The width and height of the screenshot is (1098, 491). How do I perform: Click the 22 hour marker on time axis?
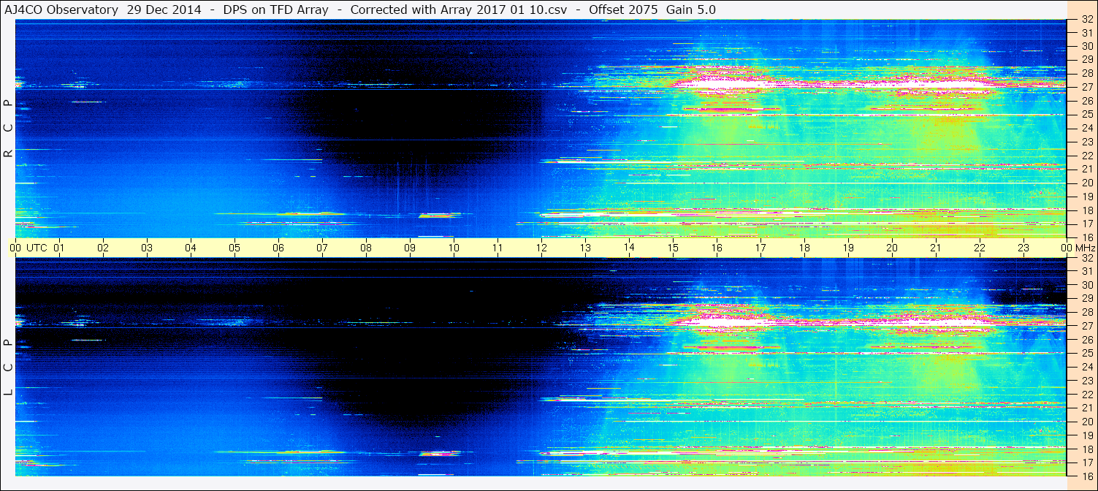(x=980, y=248)
